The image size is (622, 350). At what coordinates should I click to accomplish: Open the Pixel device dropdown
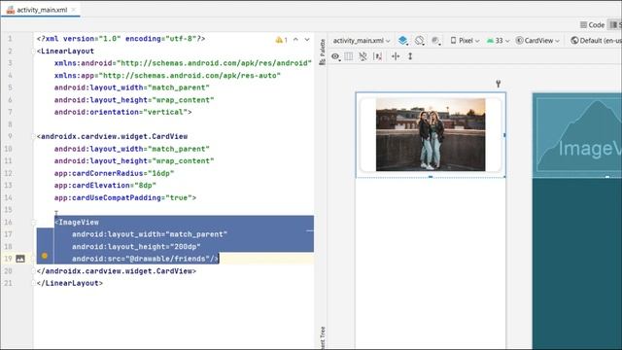[465, 41]
